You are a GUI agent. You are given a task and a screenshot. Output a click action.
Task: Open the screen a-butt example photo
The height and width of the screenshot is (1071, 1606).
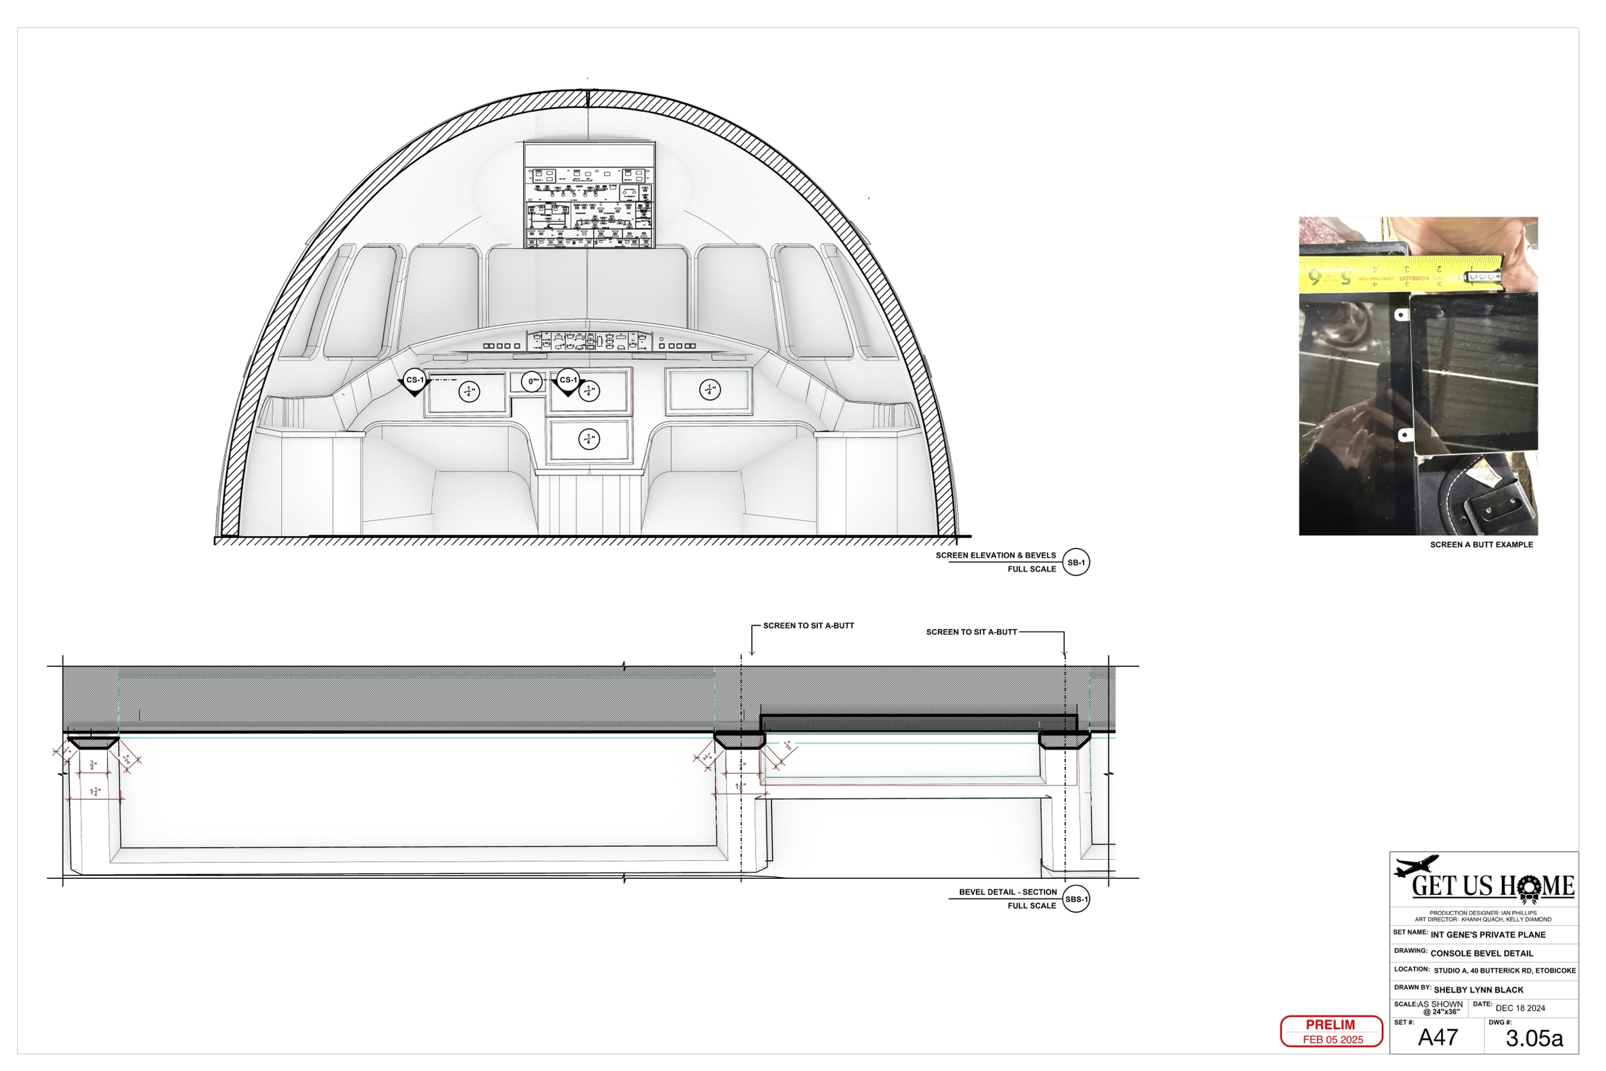[1418, 376]
